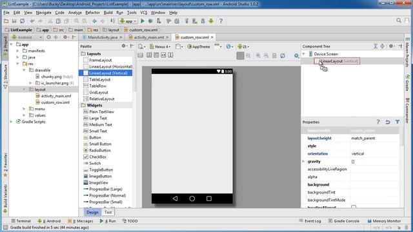This screenshot has height=232, width=413.
Task: Toggle the Favorites side tool window
Action: (5, 166)
